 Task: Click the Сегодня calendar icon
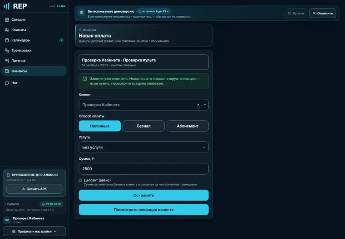[x=7, y=19]
